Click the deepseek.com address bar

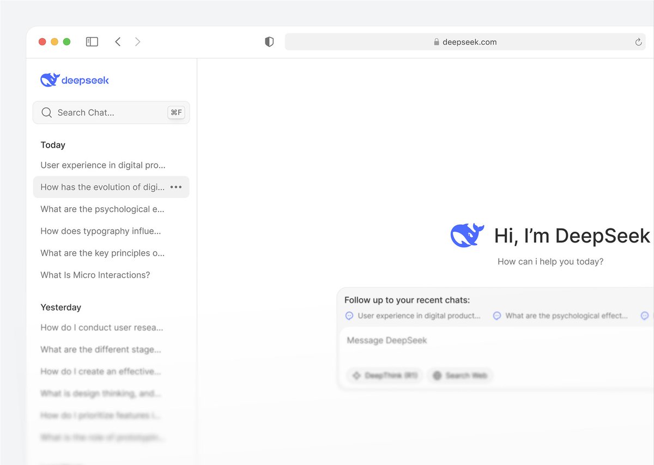point(465,42)
